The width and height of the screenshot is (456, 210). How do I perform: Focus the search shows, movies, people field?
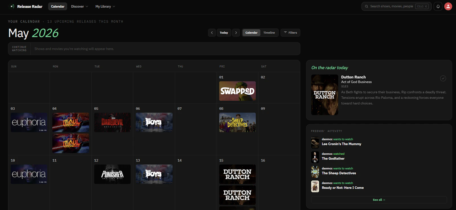tap(396, 6)
